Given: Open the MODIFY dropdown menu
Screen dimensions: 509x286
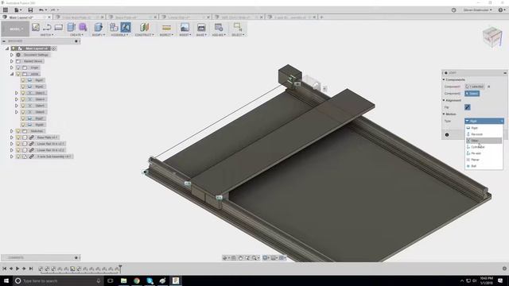Looking at the screenshot, I should 98,35.
